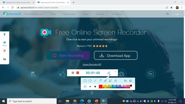Select the text annotation tool

[115, 81]
